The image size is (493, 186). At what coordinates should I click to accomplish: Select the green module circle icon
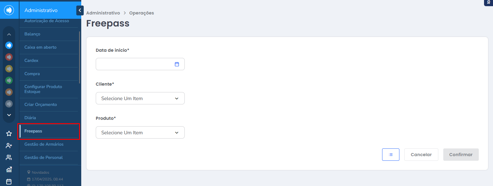(9, 80)
